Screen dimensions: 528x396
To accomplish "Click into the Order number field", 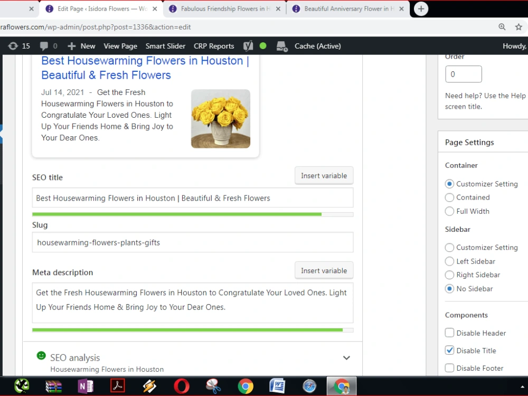I will point(464,74).
